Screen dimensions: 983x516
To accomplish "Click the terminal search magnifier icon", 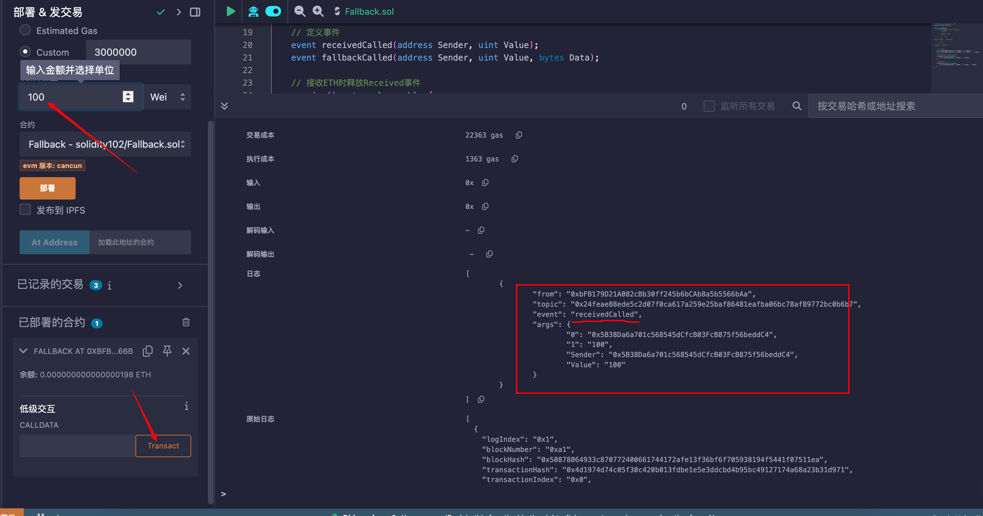I will coord(797,106).
